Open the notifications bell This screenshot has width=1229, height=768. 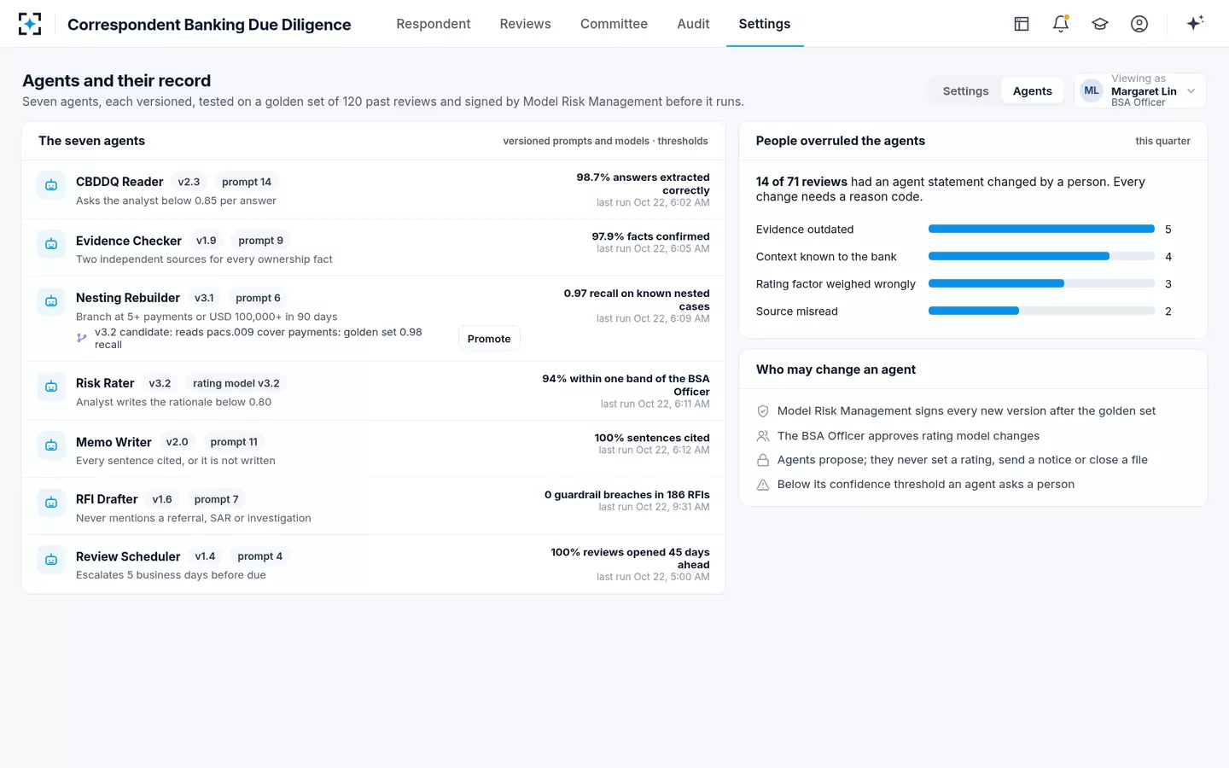[x=1061, y=24]
